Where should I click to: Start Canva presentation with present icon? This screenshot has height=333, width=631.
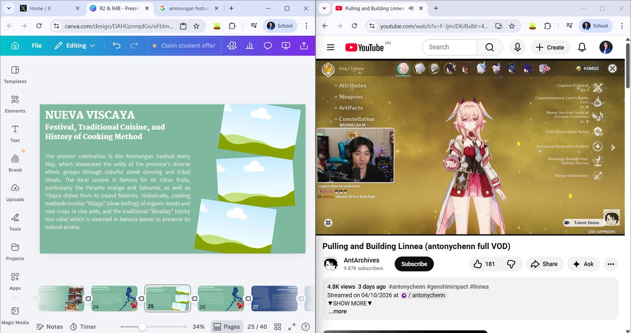(286, 46)
